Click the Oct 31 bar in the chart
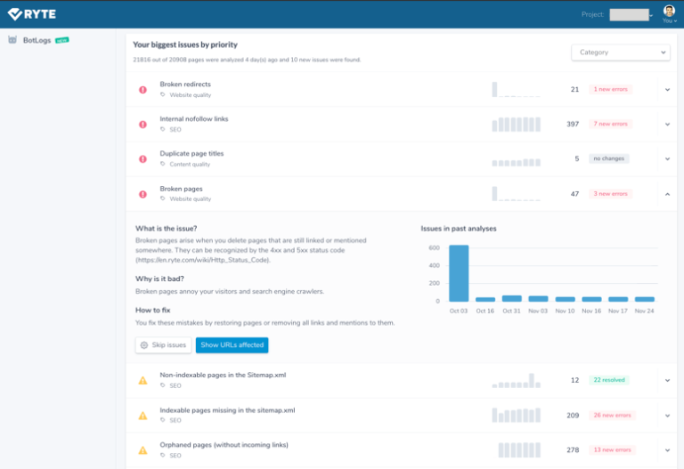 [512, 298]
